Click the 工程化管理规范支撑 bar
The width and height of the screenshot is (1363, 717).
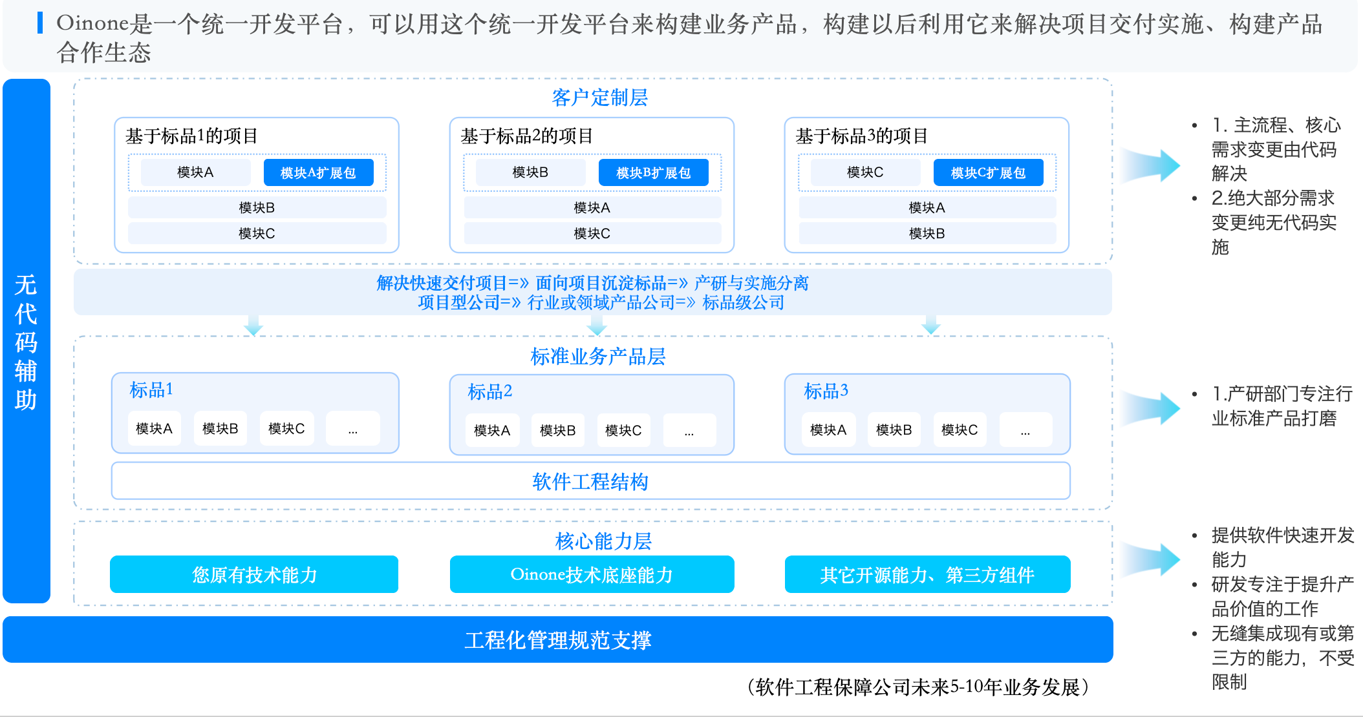[x=557, y=639]
